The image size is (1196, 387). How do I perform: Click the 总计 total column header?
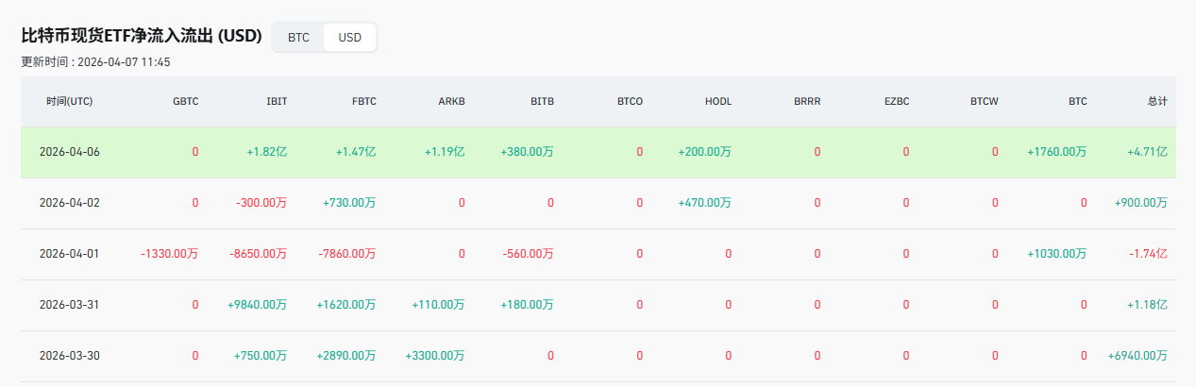(1157, 102)
